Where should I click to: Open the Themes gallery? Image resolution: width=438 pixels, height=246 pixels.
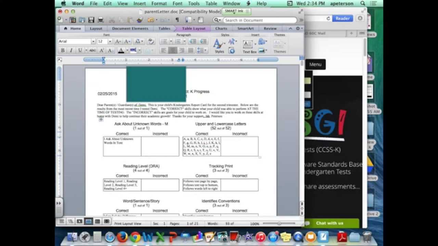click(x=280, y=46)
